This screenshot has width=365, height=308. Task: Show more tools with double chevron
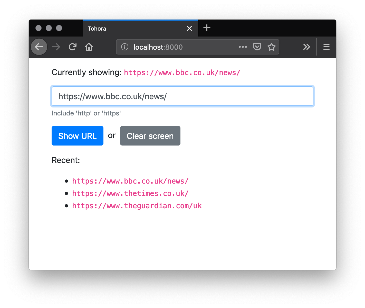pos(306,47)
